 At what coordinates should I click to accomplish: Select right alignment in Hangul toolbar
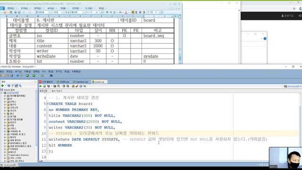pyautogui.click(x=143, y=12)
